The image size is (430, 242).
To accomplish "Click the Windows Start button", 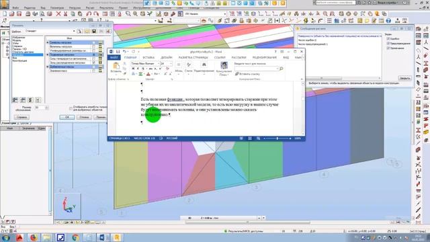I will coord(5,237).
